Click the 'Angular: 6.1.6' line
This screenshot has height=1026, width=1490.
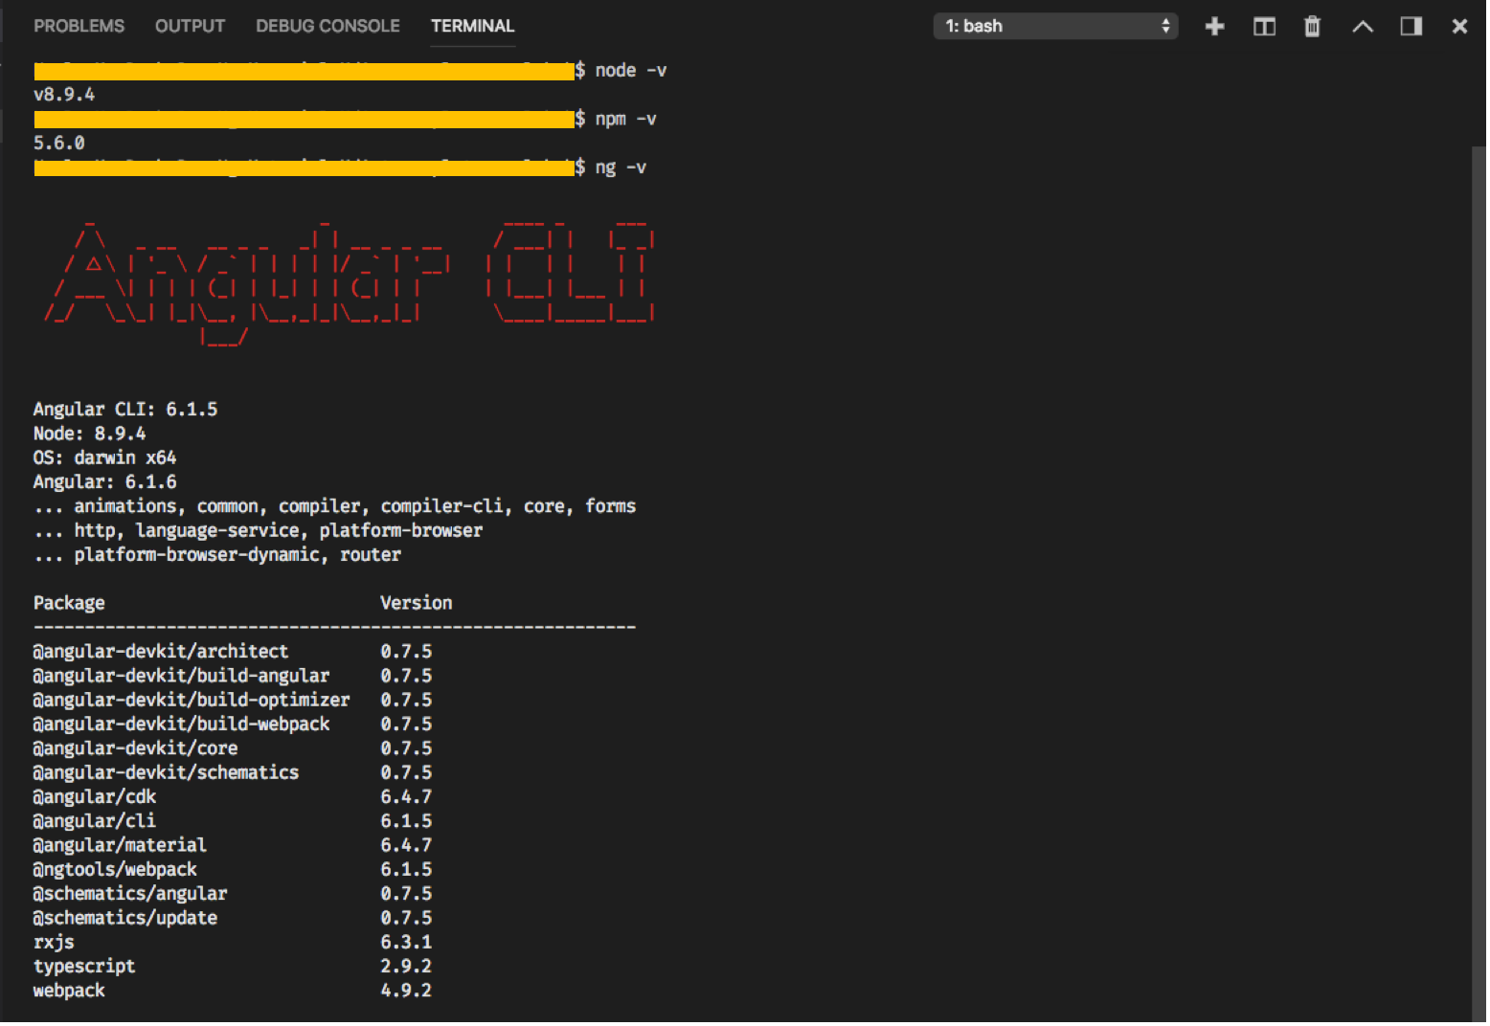click(105, 482)
